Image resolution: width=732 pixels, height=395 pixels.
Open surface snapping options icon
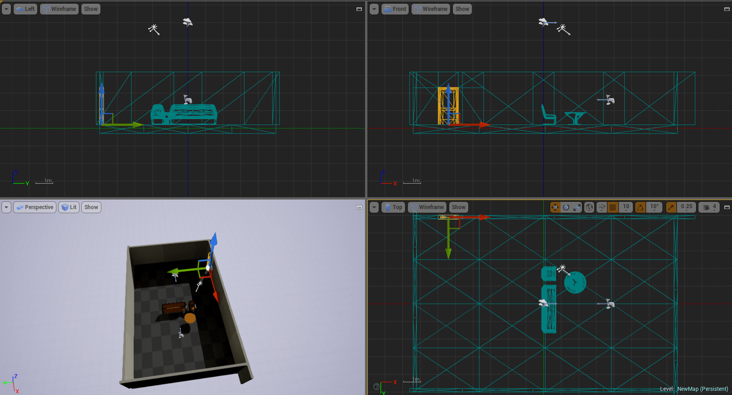pos(602,207)
